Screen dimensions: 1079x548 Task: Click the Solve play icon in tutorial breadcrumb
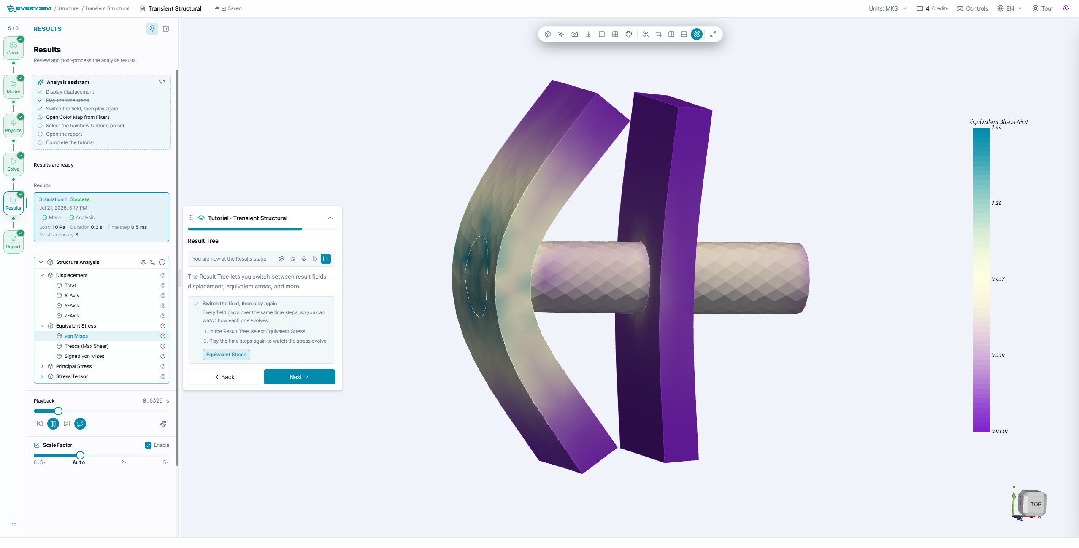(315, 259)
